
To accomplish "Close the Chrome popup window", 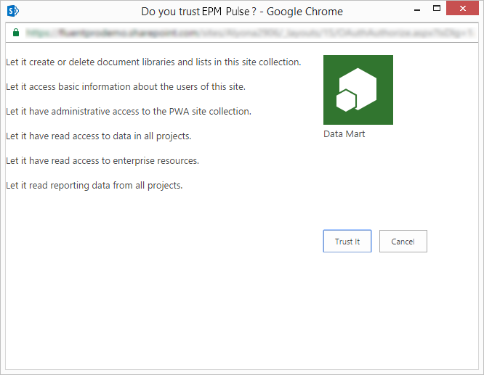I will point(462,8).
